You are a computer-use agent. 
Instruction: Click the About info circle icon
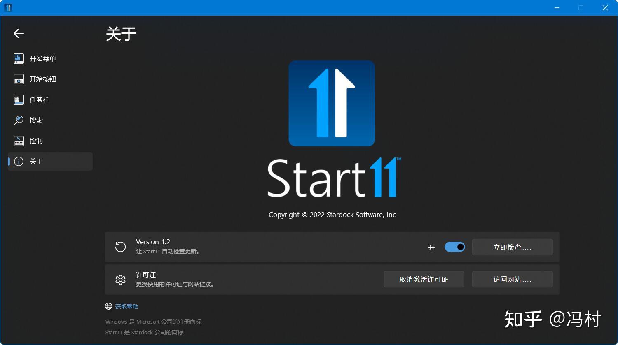(x=19, y=161)
